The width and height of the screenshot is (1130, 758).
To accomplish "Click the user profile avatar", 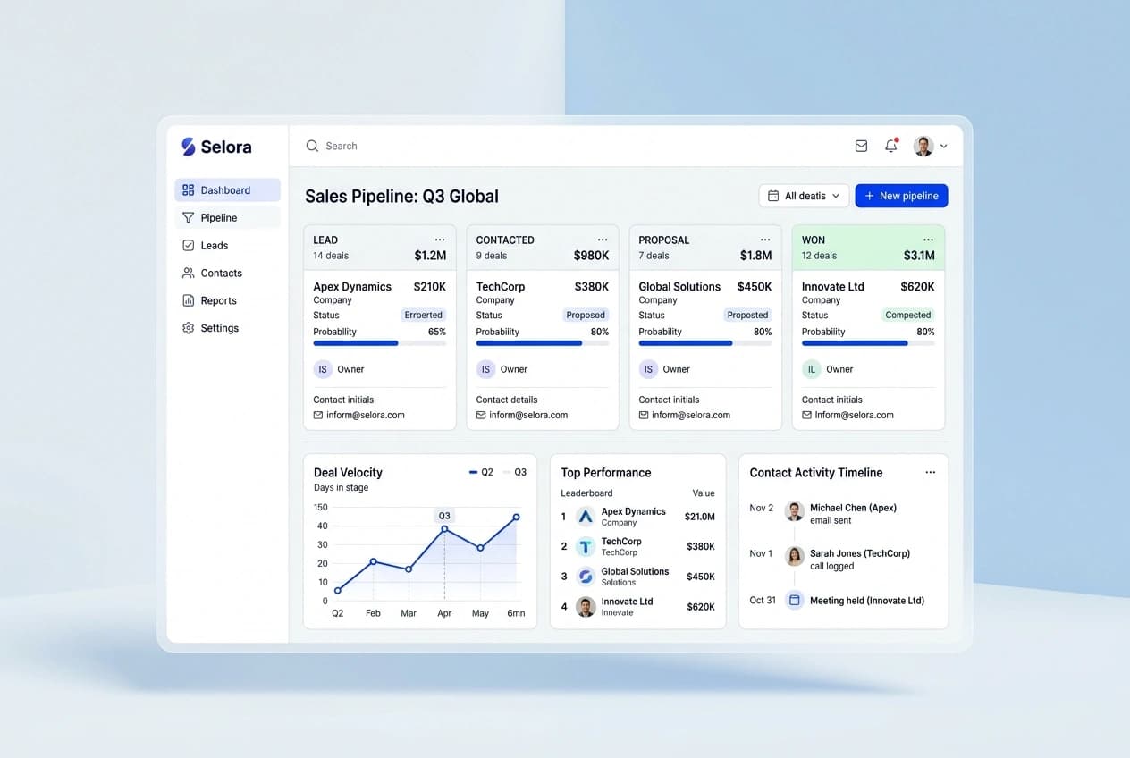I will 923,146.
